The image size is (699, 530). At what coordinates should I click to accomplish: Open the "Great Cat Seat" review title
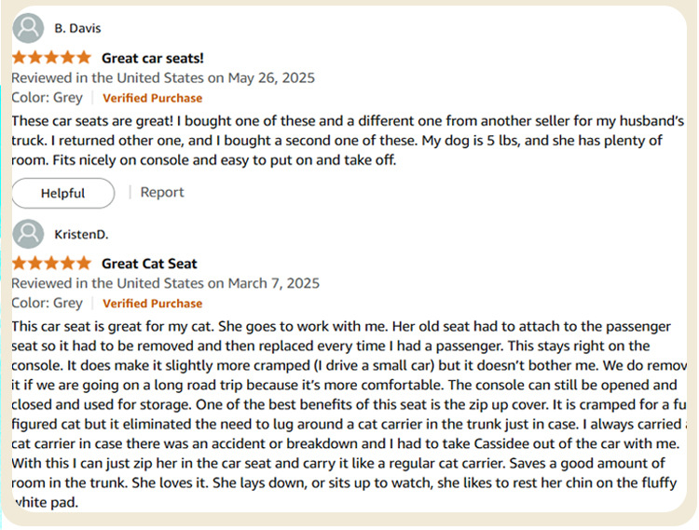pos(149,264)
